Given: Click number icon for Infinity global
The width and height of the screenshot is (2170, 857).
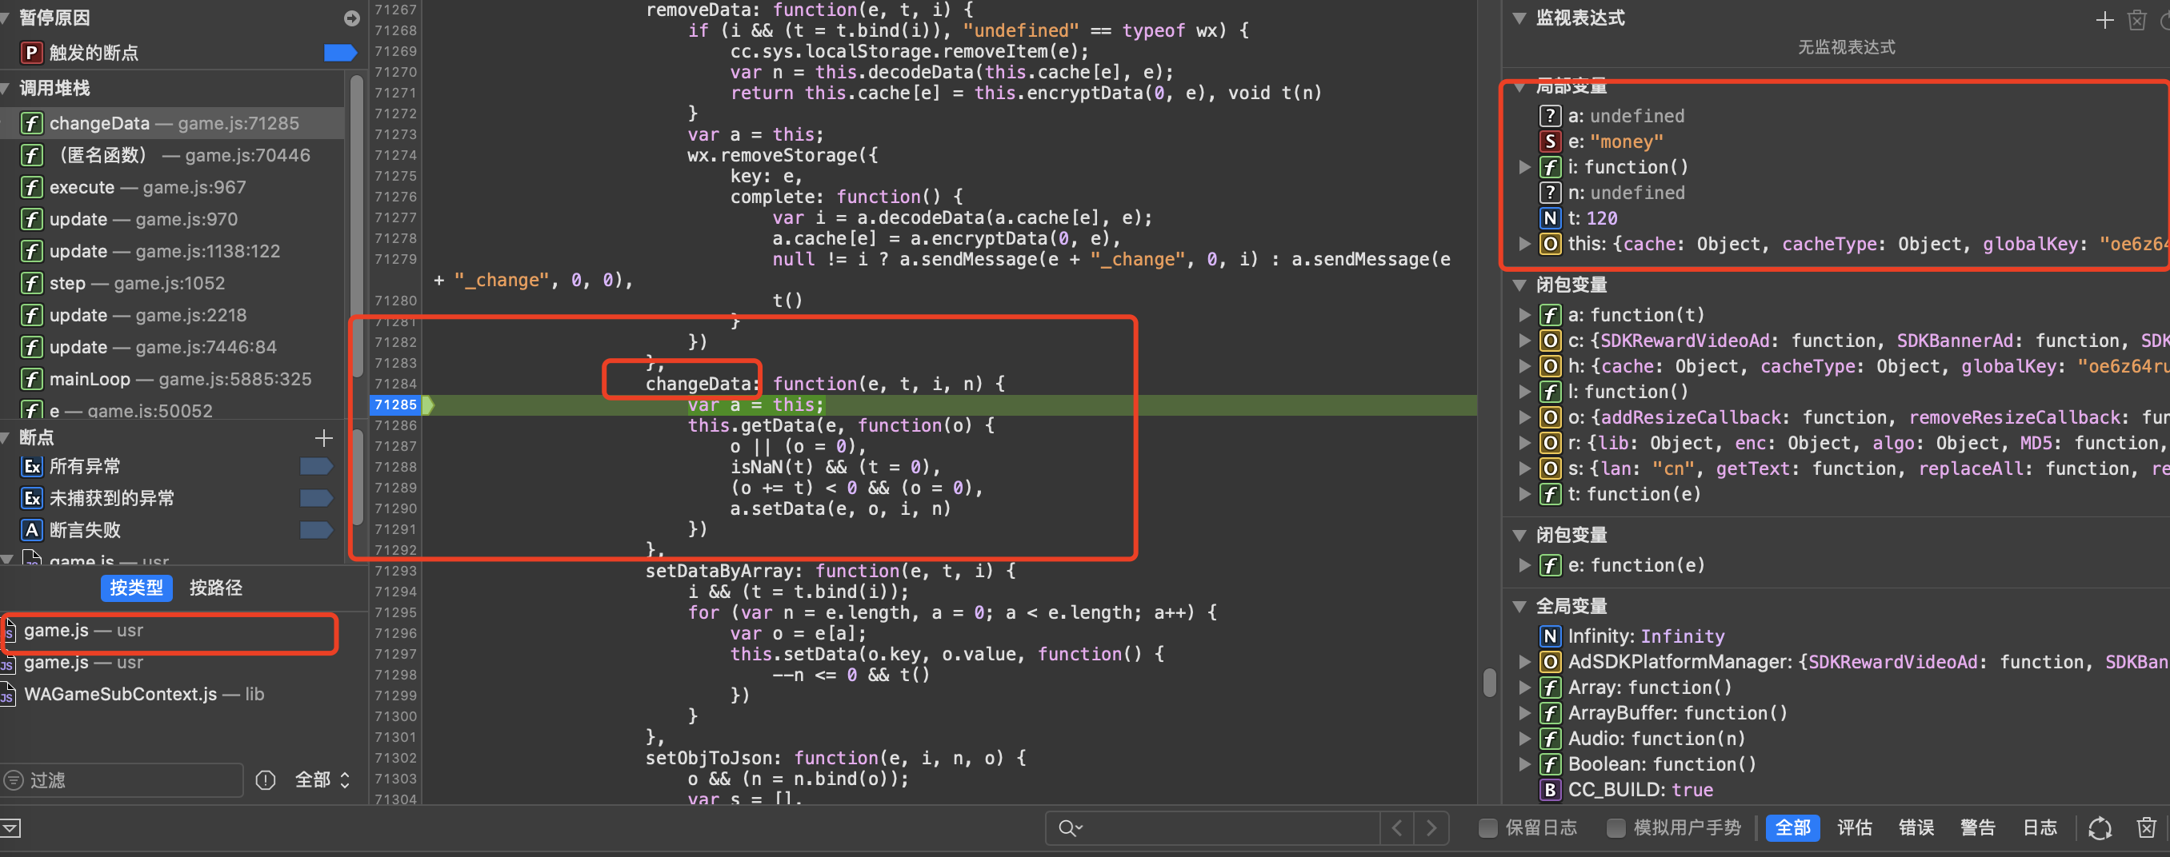Looking at the screenshot, I should (1550, 637).
